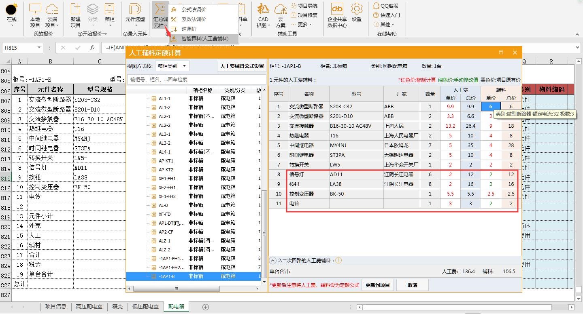The height and width of the screenshot is (314, 583).
Task: Switch to 项目信息 sheet tab
Action: (55, 306)
